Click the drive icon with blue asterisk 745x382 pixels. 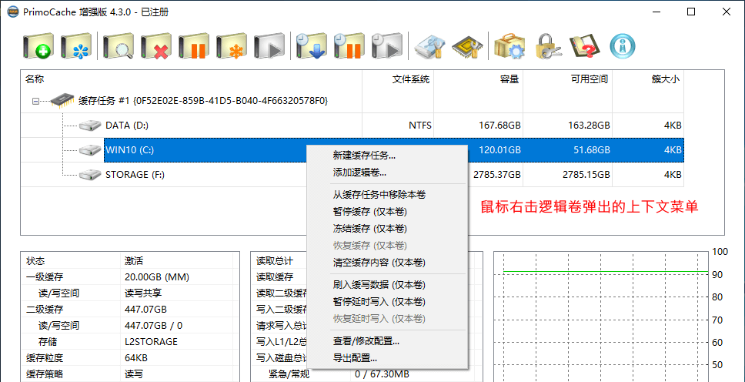point(76,46)
